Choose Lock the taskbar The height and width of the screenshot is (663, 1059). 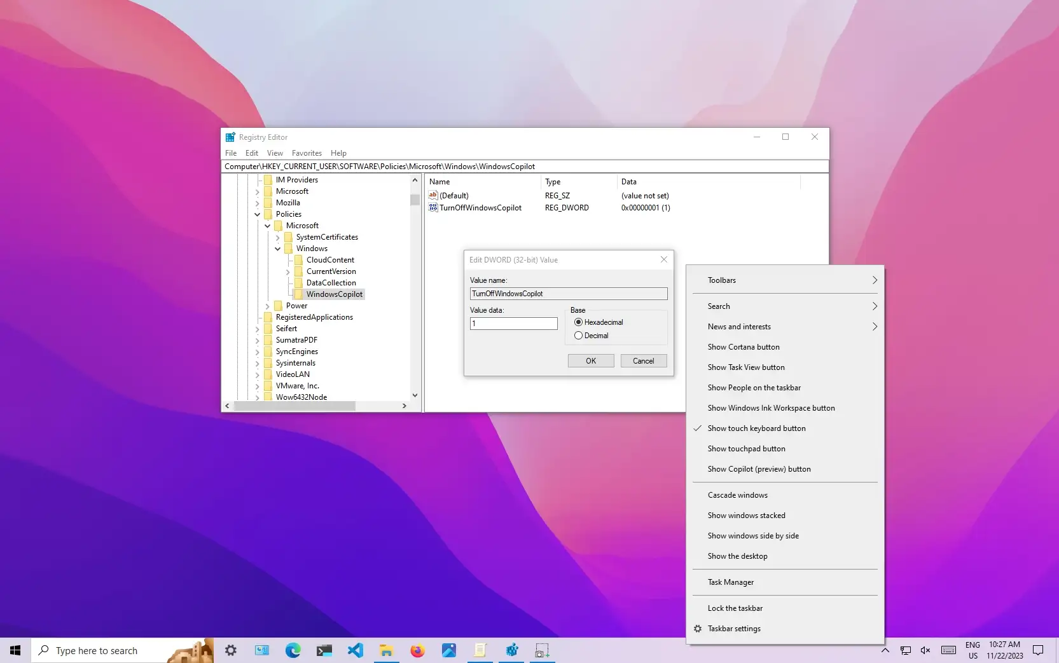785,608
